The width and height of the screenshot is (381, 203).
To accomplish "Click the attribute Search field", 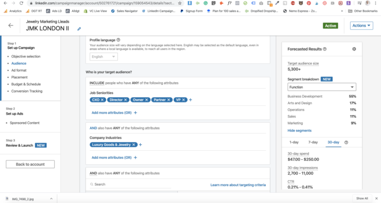I will coord(131,185).
